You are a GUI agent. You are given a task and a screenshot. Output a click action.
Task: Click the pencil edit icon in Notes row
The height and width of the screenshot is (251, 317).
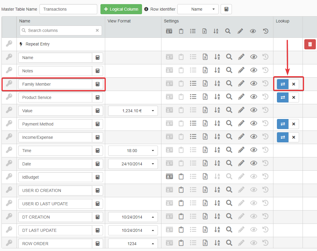tap(241, 70)
